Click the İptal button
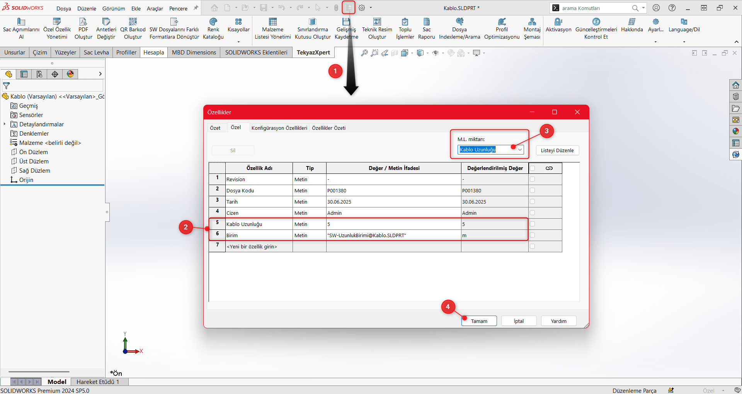The height and width of the screenshot is (394, 742). click(x=519, y=321)
